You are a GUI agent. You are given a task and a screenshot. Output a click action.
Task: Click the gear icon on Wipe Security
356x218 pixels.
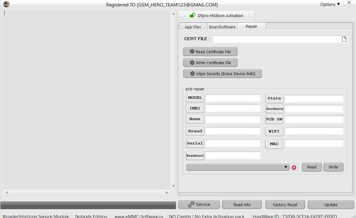pyautogui.click(x=192, y=73)
